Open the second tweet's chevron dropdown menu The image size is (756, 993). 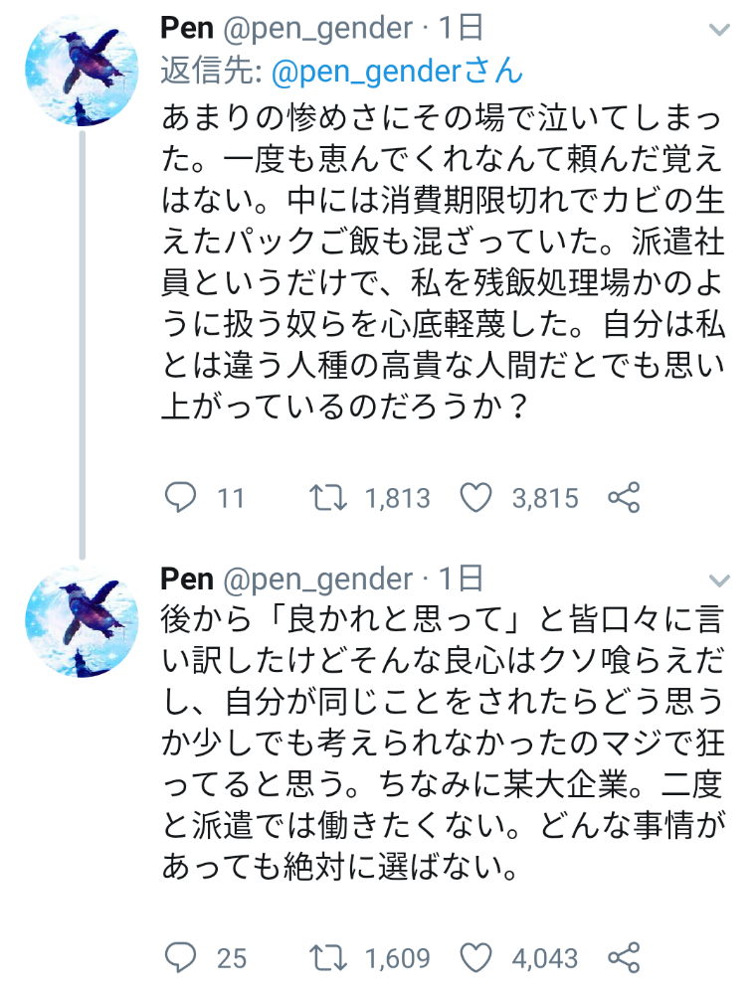pyautogui.click(x=718, y=580)
